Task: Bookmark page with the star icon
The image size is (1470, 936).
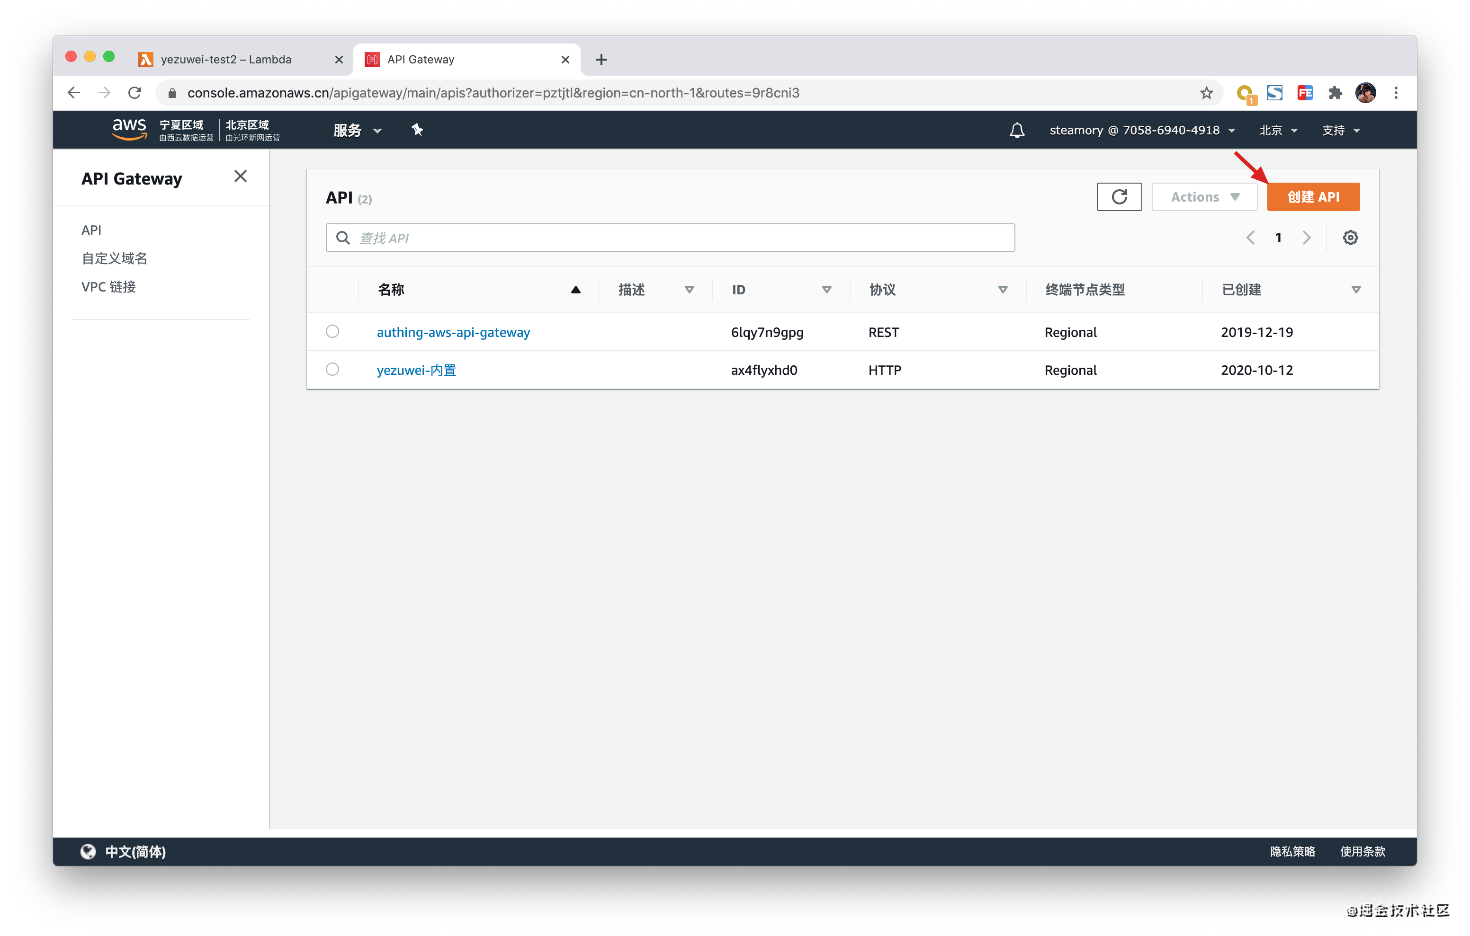Action: 1206,93
